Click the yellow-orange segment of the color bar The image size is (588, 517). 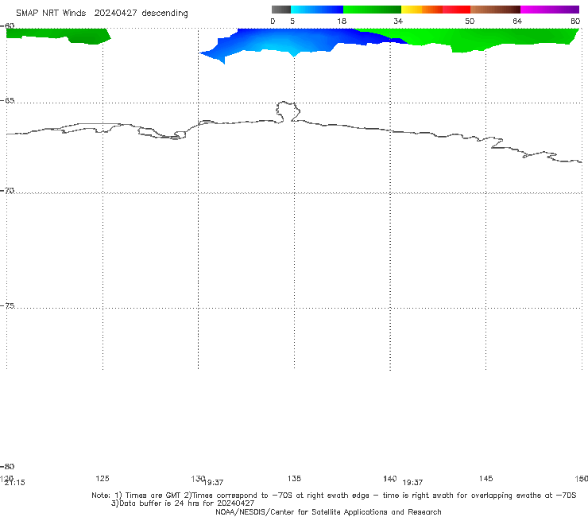421,10
